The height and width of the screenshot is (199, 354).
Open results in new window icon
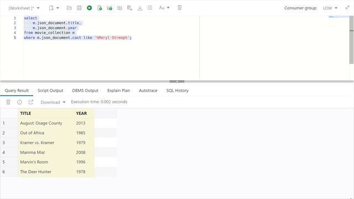(31, 102)
